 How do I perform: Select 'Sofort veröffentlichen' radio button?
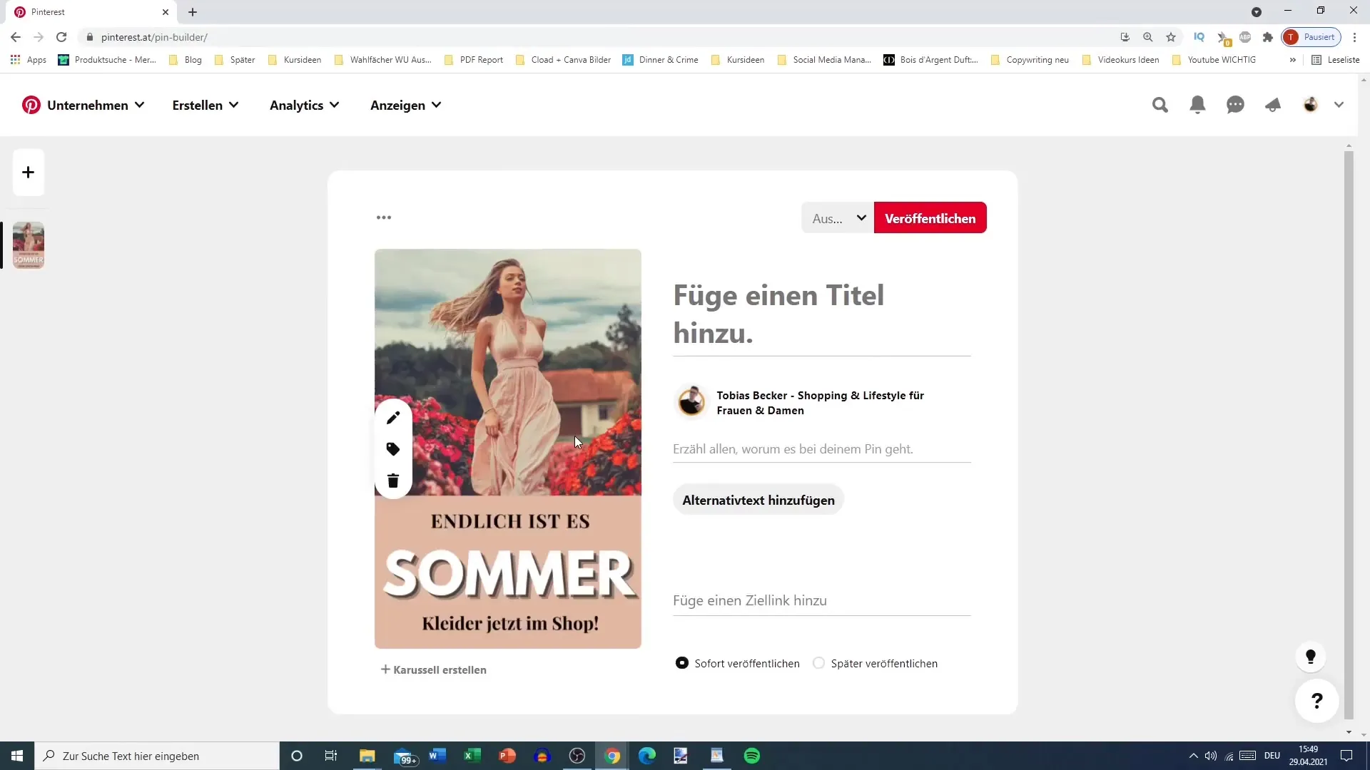click(681, 663)
